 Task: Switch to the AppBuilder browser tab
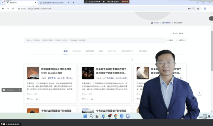point(53,2)
